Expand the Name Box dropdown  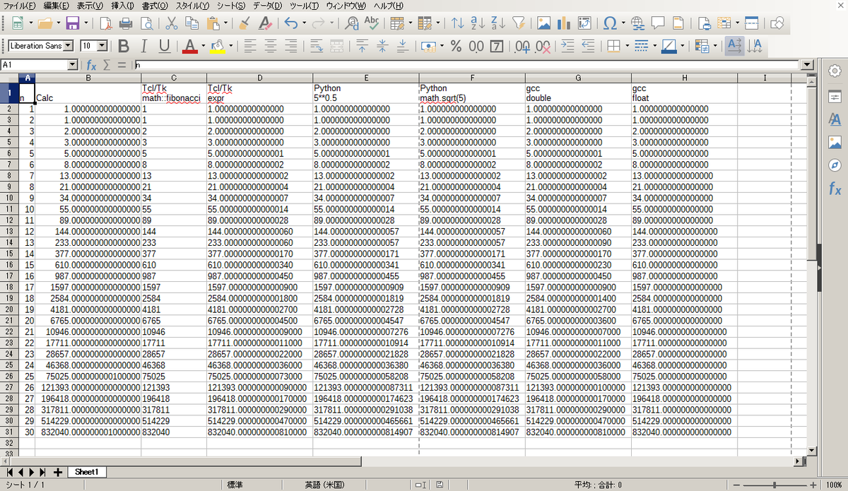[73, 65]
